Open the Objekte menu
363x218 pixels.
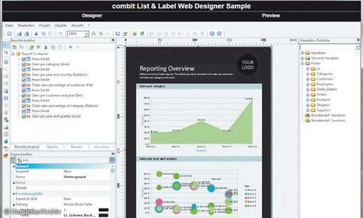pyautogui.click(x=61, y=25)
